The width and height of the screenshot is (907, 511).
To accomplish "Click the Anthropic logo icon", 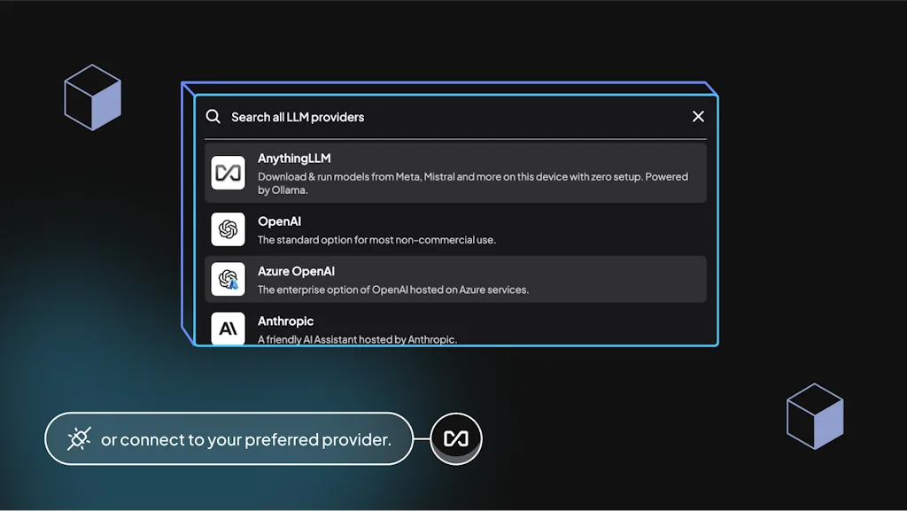I will click(x=228, y=329).
